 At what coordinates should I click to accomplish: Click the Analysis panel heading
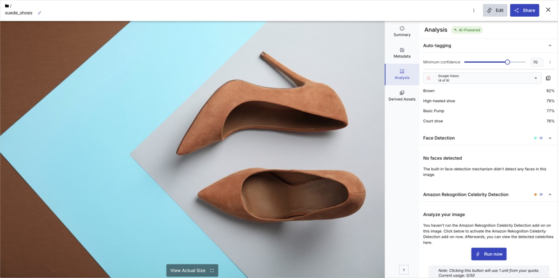436,30
